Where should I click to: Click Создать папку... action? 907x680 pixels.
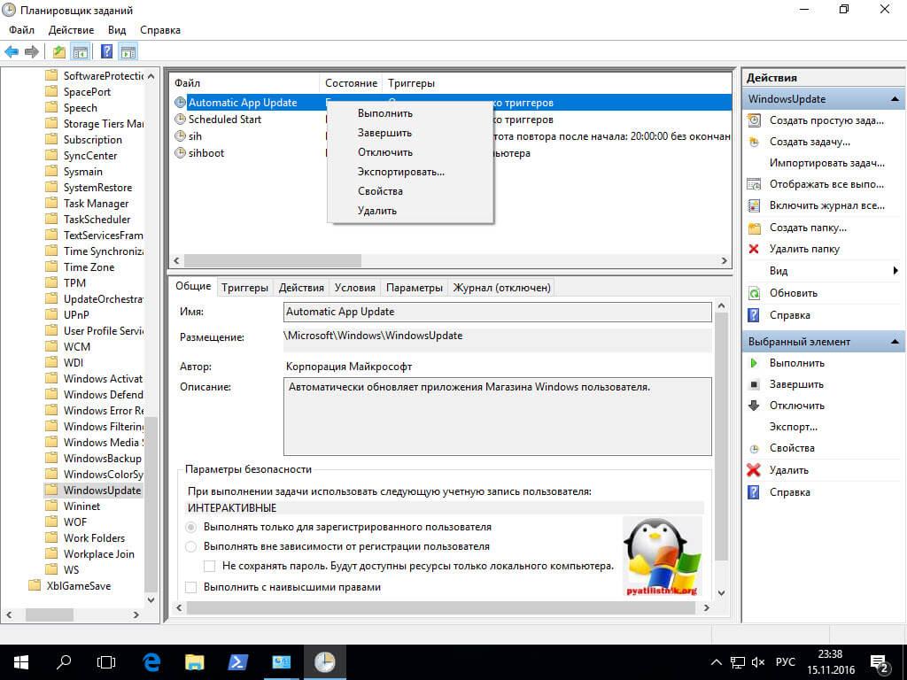click(808, 228)
